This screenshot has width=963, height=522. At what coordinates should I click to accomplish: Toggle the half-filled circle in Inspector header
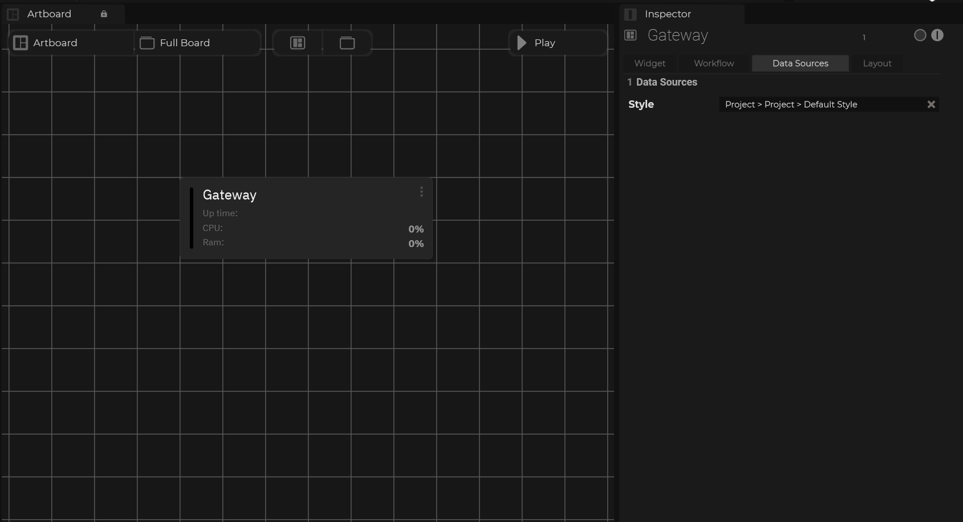coord(937,35)
